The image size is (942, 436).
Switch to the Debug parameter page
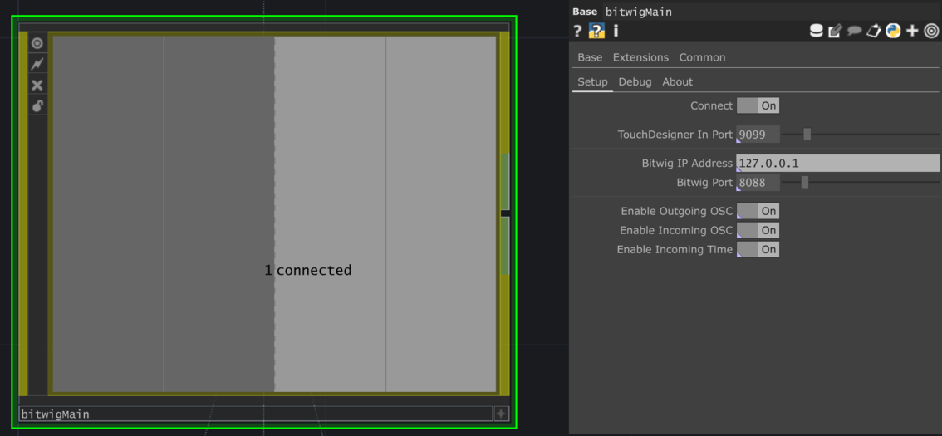[635, 81]
